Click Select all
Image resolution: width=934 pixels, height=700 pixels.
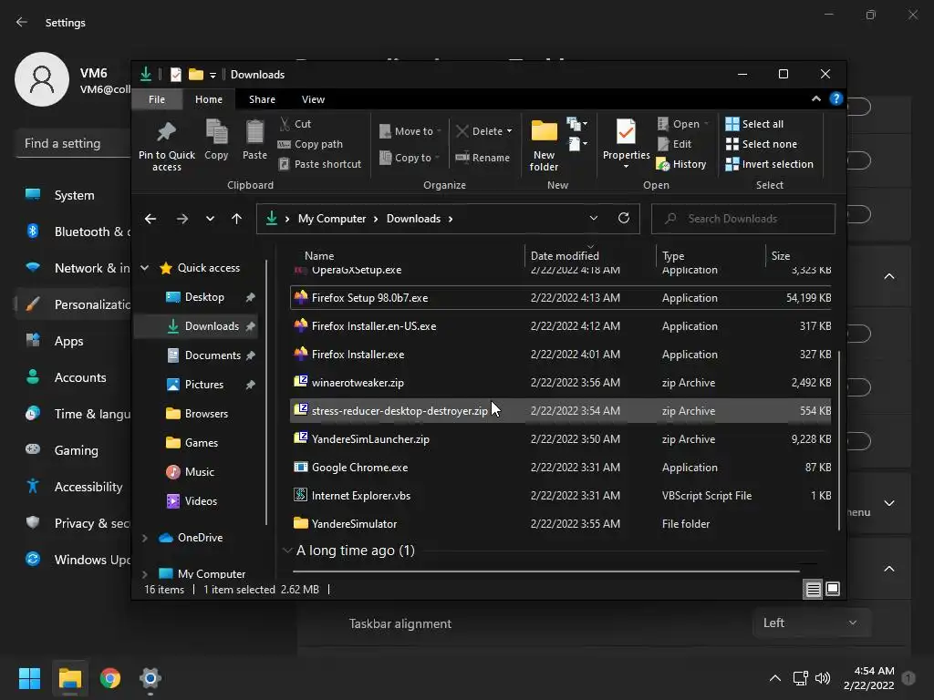(754, 124)
